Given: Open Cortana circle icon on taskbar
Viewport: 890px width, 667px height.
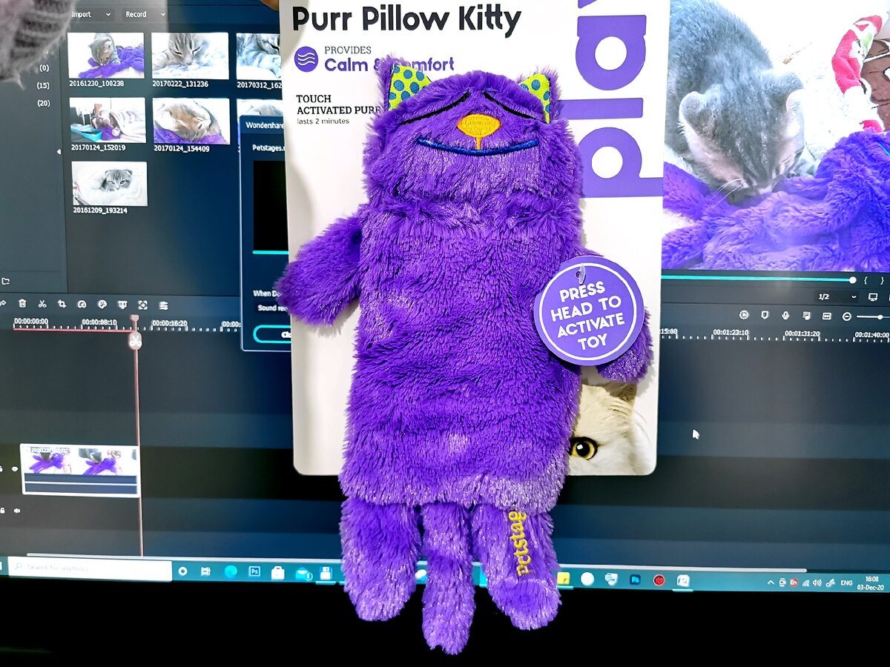Looking at the screenshot, I should (183, 571).
